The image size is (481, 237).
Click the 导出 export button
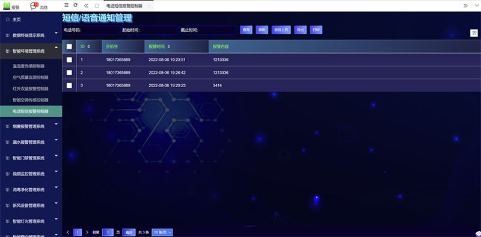click(x=300, y=30)
